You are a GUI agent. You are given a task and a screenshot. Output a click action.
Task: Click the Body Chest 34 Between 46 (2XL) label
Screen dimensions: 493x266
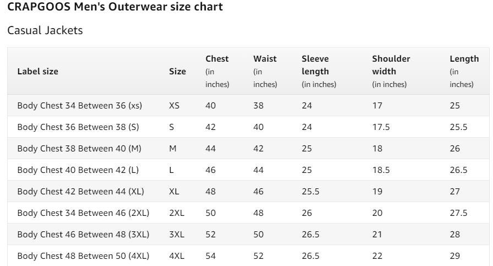point(83,213)
